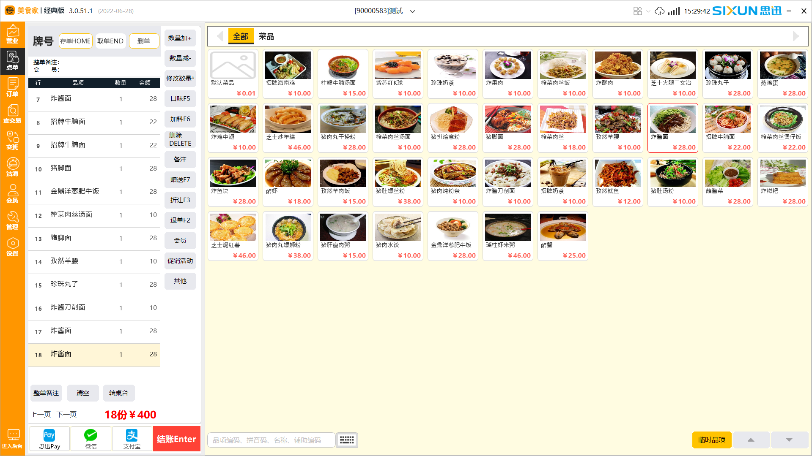This screenshot has width=812, height=456.
Task: Click the 转桌台 (Transfer Table) button
Action: tap(118, 393)
